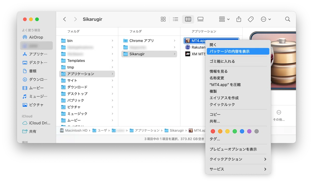Open 共有 in the sidebar
Image resolution: width=313 pixels, height=182 pixels.
pyautogui.click(x=36, y=132)
